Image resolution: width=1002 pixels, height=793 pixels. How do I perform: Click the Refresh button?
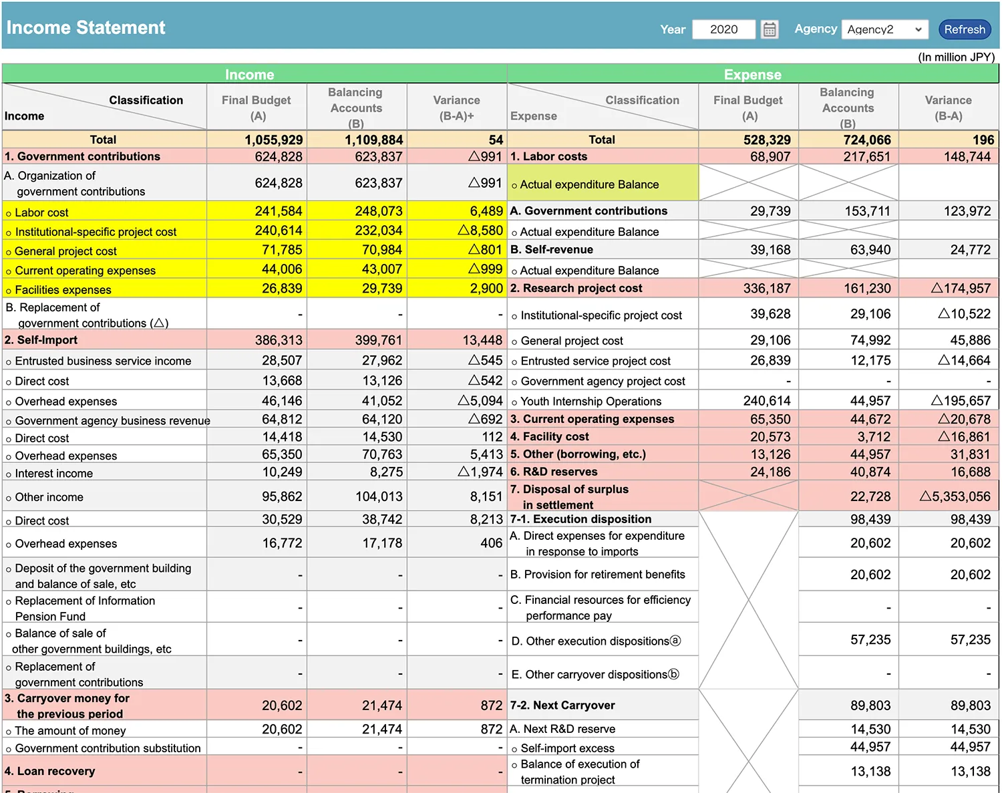964,29
